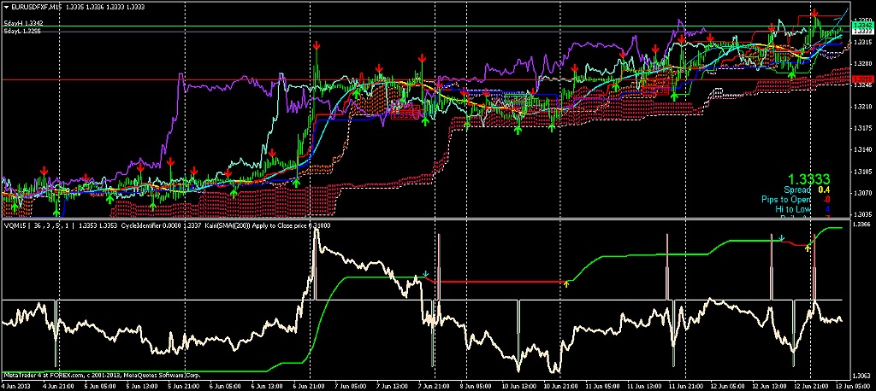Click the 4 Jun 2013 date on time axis
Screen dimensions: 876x391
[x=19, y=386]
